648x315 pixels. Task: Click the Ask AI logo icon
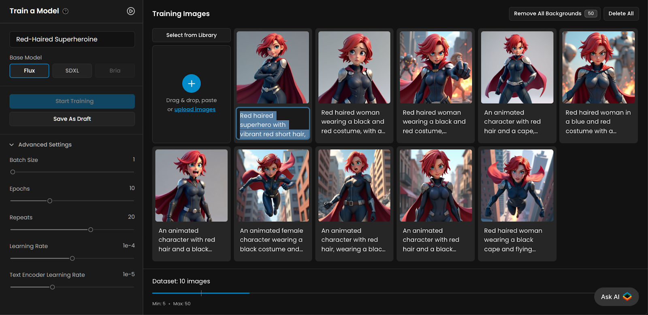(x=627, y=297)
